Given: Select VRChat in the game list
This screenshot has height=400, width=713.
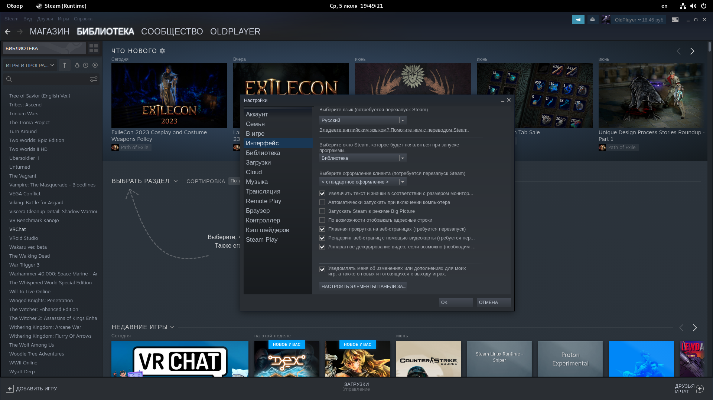Looking at the screenshot, I should [17, 229].
